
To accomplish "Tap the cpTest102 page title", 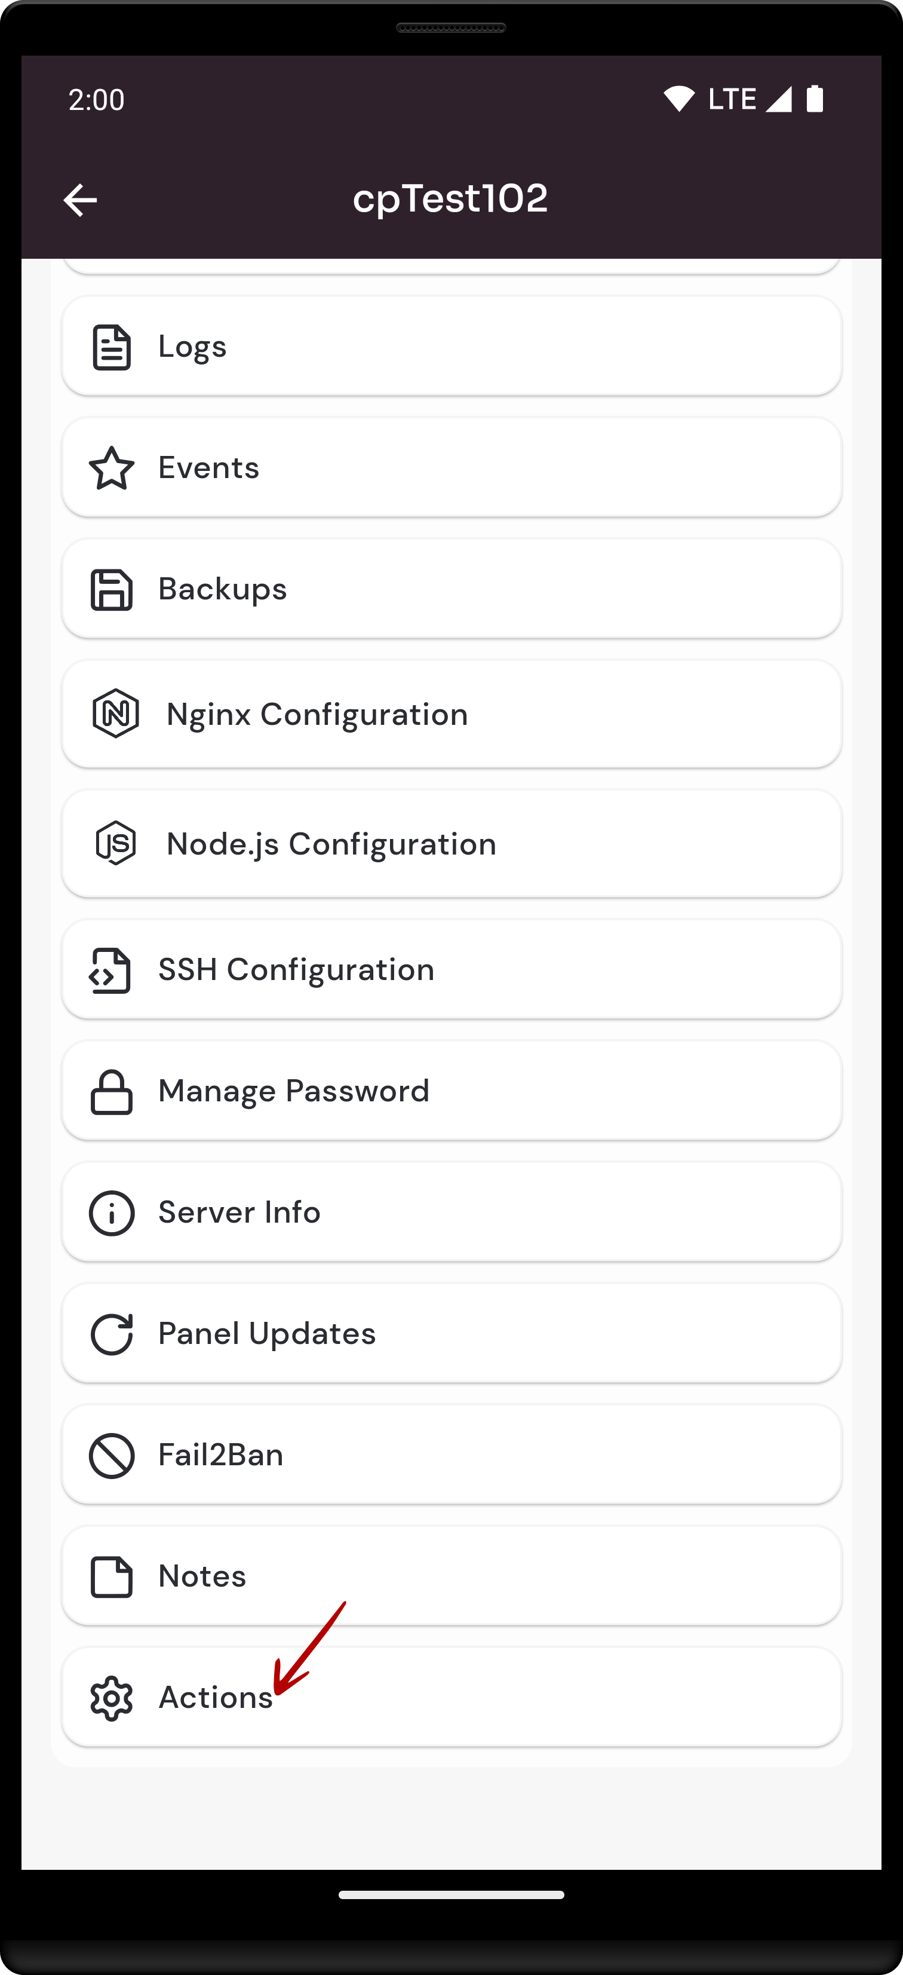I will [x=451, y=198].
